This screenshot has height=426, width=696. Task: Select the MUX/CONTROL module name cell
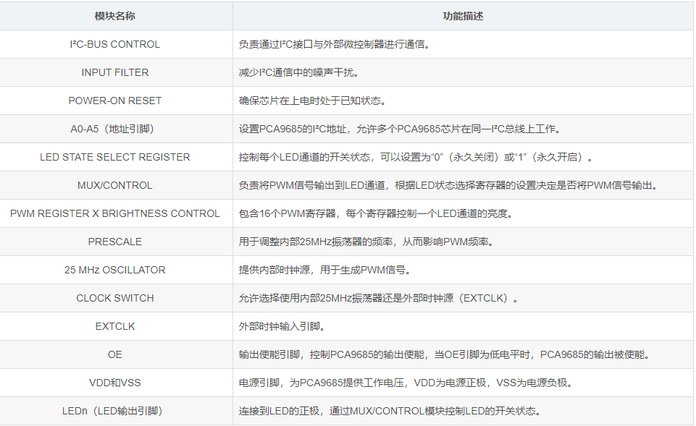click(115, 185)
